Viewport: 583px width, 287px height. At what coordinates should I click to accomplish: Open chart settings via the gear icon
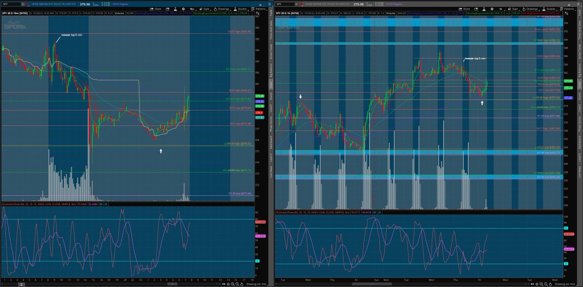point(183,8)
